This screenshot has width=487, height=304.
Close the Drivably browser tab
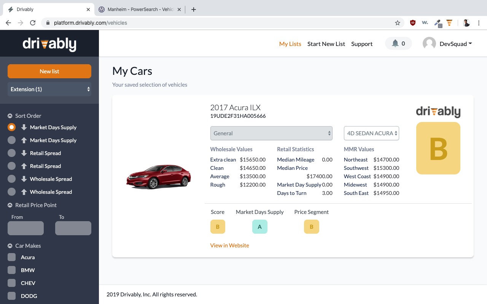(88, 9)
